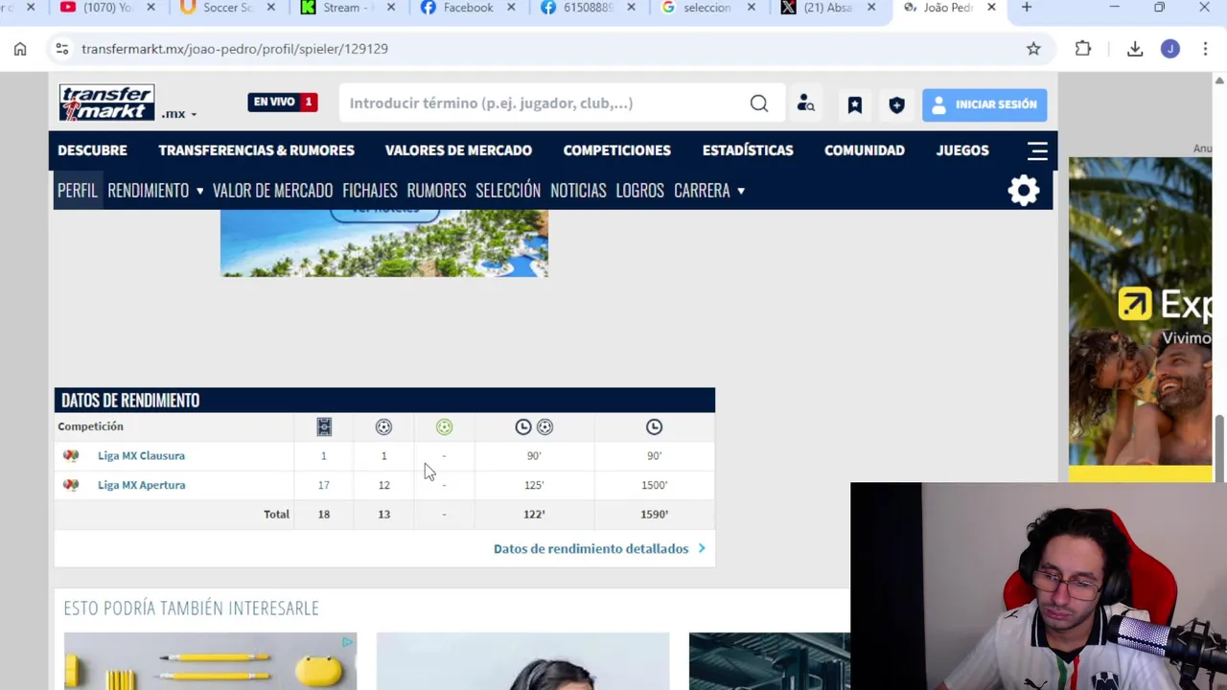Open Chrome profile avatar J

(1170, 49)
